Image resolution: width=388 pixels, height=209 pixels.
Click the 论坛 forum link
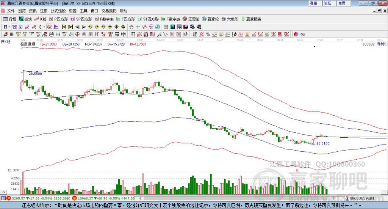328,3
